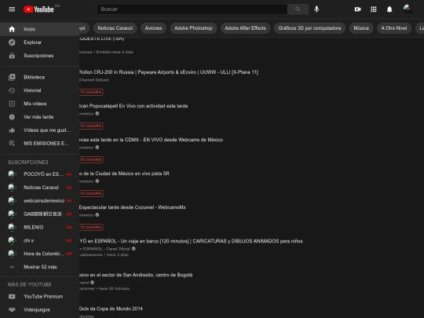The height and width of the screenshot is (318, 424).
Task: Click the YouTube logo
Action: click(x=38, y=9)
